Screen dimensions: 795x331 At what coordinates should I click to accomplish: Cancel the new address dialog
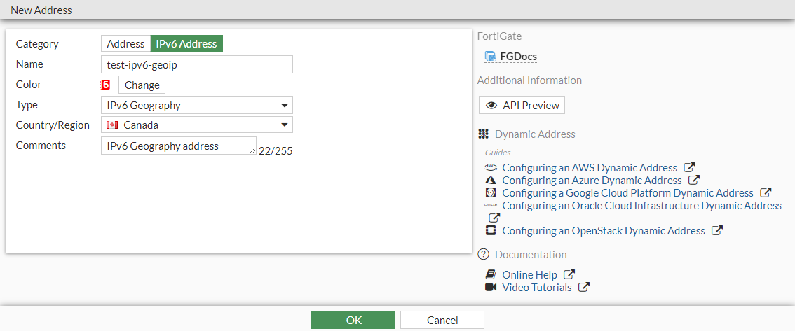442,320
